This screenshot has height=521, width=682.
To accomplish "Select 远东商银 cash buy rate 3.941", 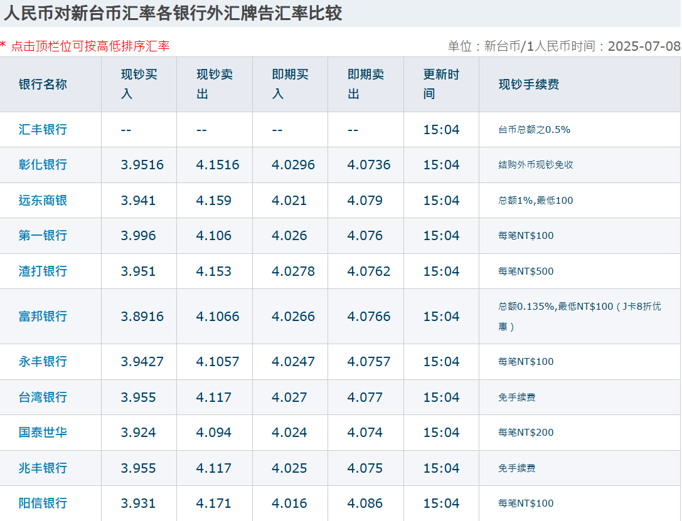I will coord(138,201).
